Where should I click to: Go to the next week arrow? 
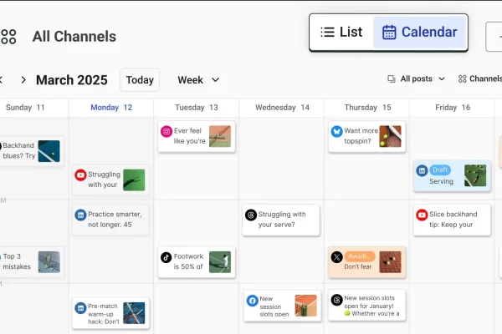point(23,80)
